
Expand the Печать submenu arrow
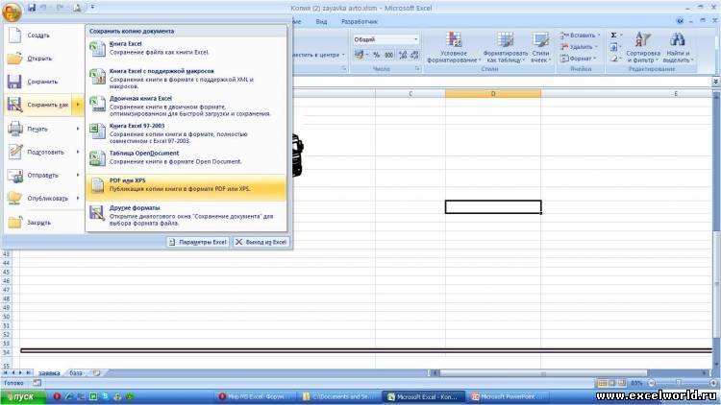click(x=78, y=129)
